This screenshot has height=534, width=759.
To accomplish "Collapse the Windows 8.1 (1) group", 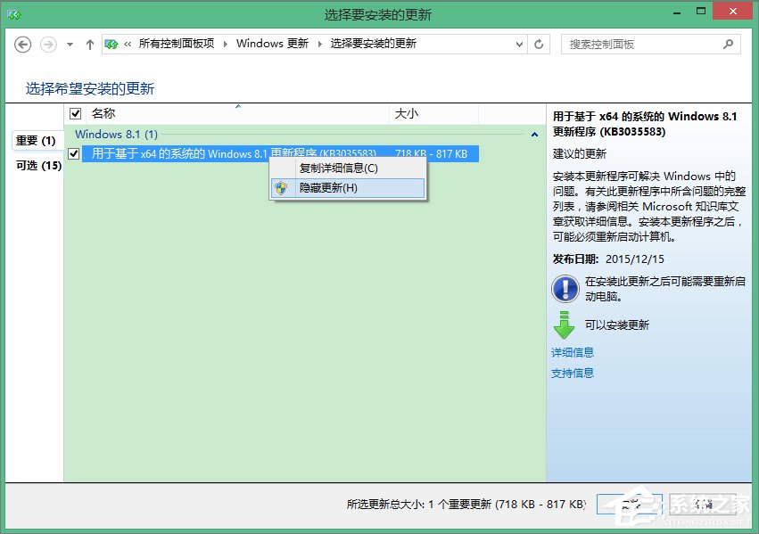I will [533, 134].
